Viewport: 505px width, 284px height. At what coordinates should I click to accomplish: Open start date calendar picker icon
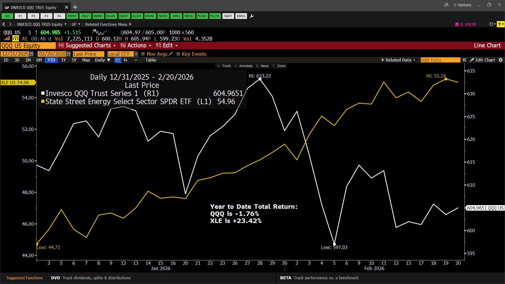(x=32, y=54)
